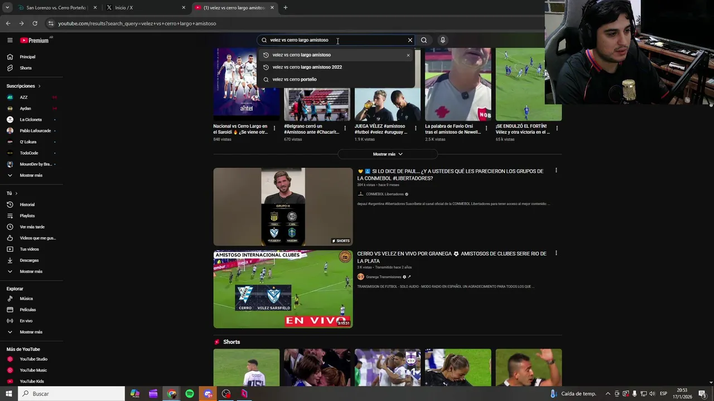Open the YouTube hamburger guide menu
This screenshot has width=714, height=401.
tap(9, 40)
